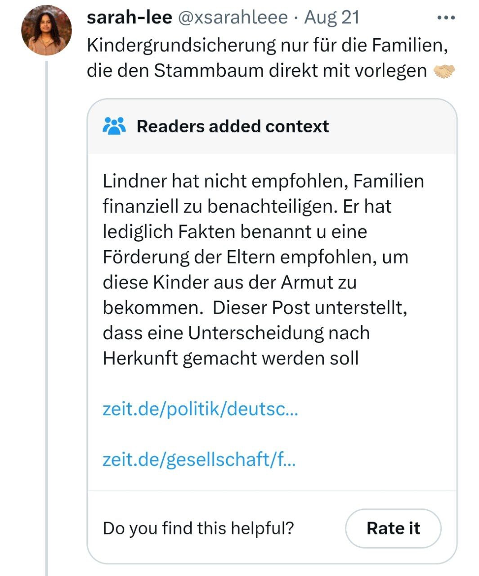479x576 pixels.
Task: Select the tweet line starting with Kindergrundsicherung
Action: [267, 45]
